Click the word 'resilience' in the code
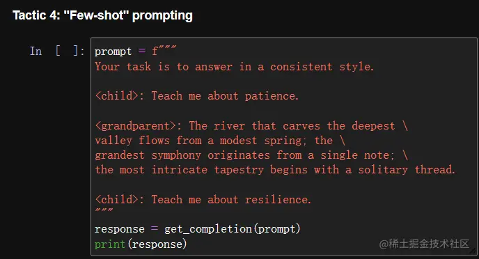Image resolution: width=479 pixels, height=259 pixels. [x=276, y=199]
